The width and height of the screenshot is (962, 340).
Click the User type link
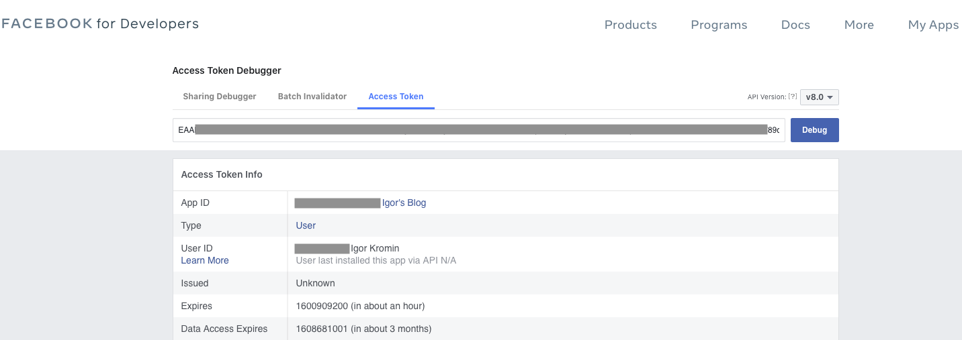pos(306,225)
